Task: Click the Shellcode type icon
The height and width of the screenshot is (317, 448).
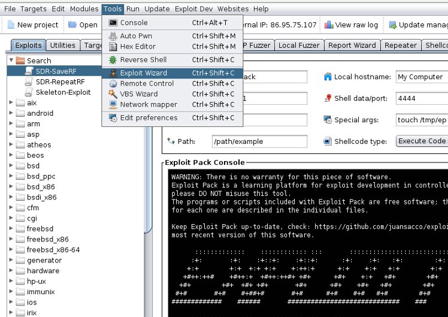Action: 328,141
